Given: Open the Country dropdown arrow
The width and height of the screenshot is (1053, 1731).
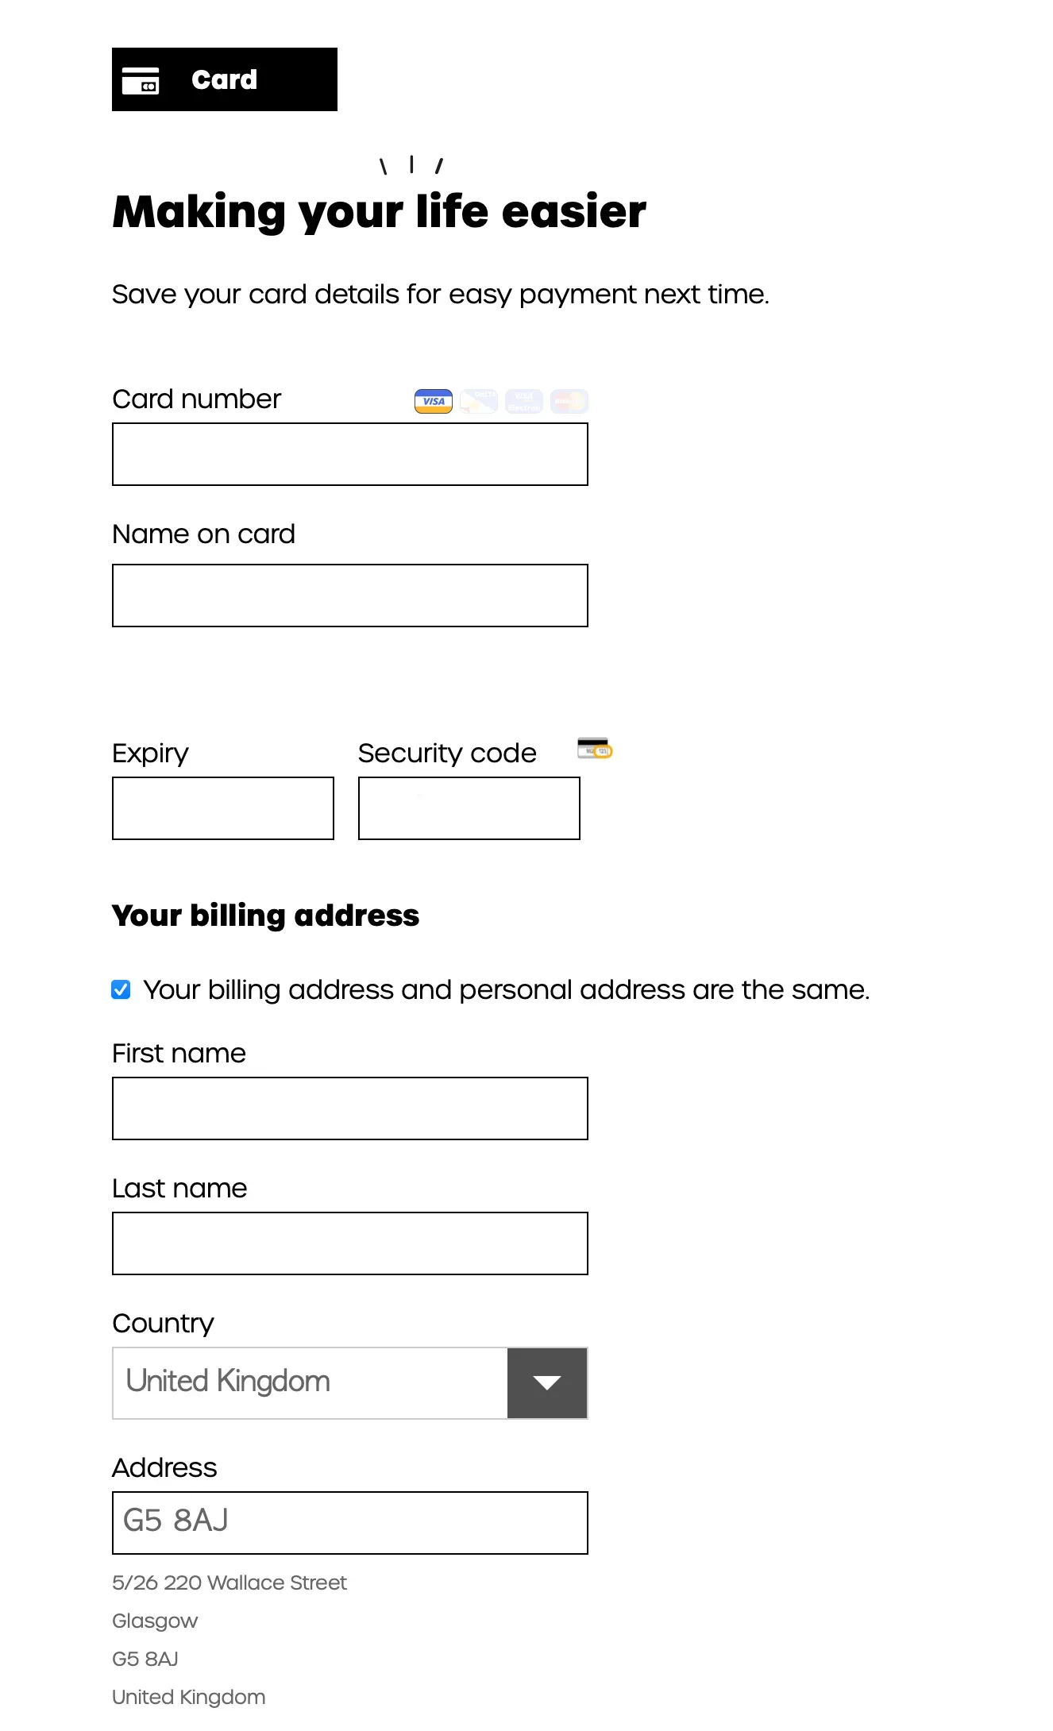Looking at the screenshot, I should tap(547, 1382).
